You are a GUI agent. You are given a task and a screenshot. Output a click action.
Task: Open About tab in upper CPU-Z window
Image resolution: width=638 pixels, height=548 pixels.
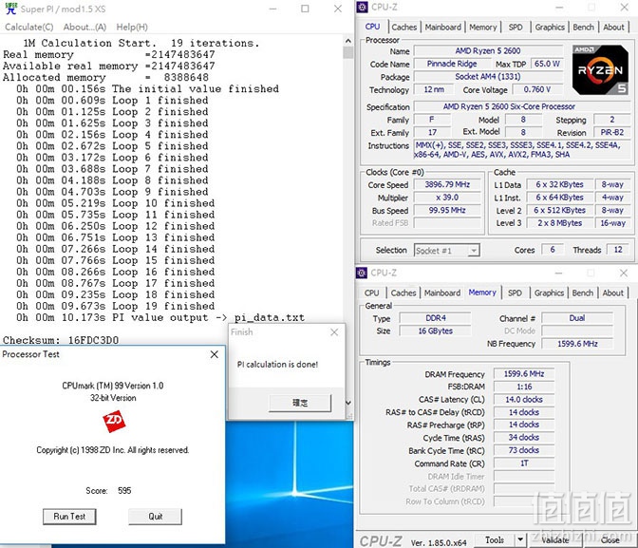tap(613, 28)
